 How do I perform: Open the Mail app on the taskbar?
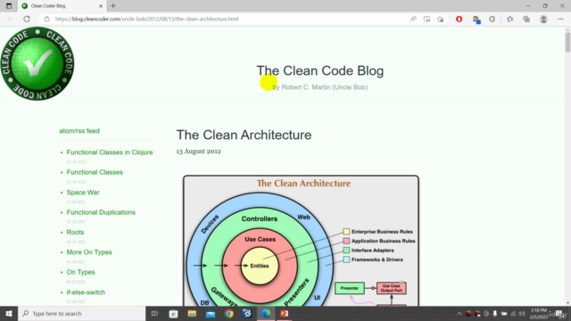pyautogui.click(x=211, y=313)
